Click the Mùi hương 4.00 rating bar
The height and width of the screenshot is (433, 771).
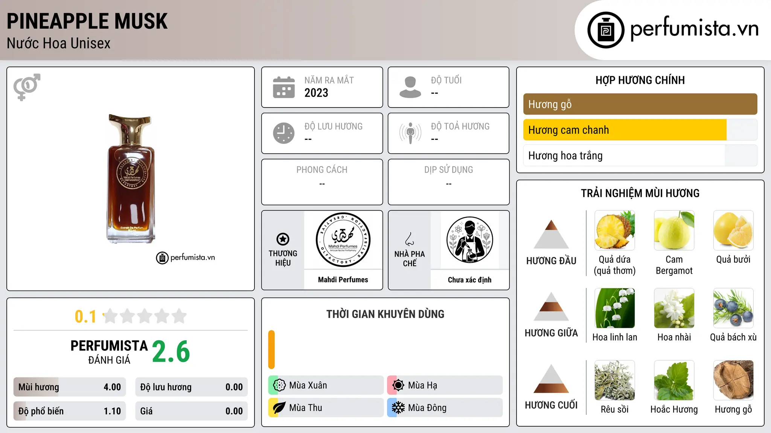tap(70, 387)
